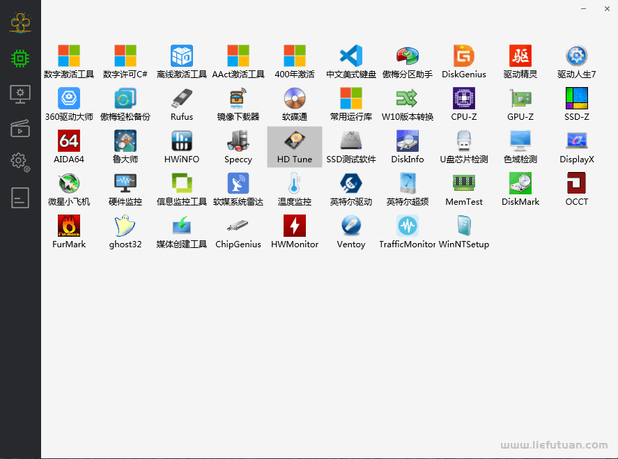Launch 360驱动大师
Viewport: 618px width, 459px height.
tap(69, 104)
